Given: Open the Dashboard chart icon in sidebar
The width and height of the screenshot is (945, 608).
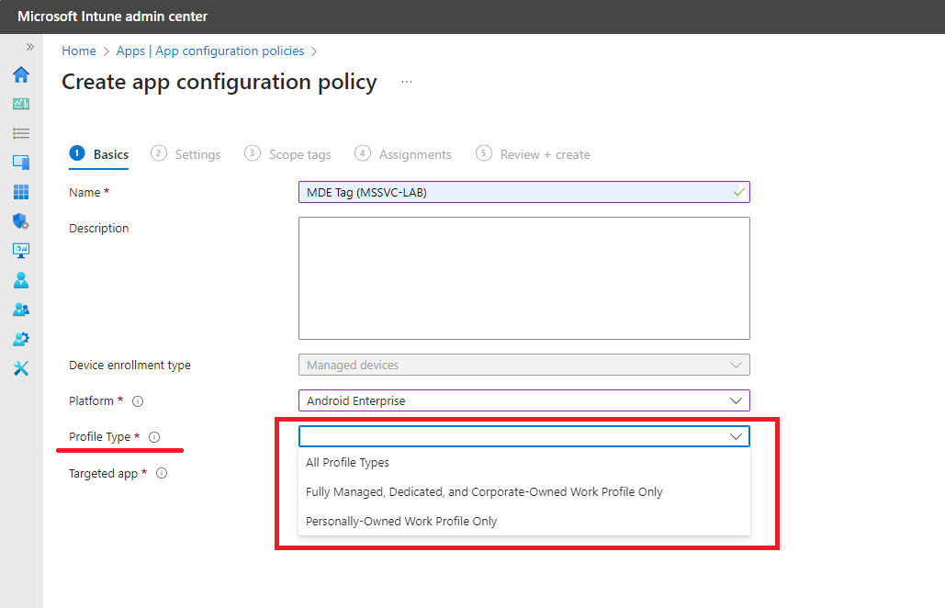Looking at the screenshot, I should [21, 104].
